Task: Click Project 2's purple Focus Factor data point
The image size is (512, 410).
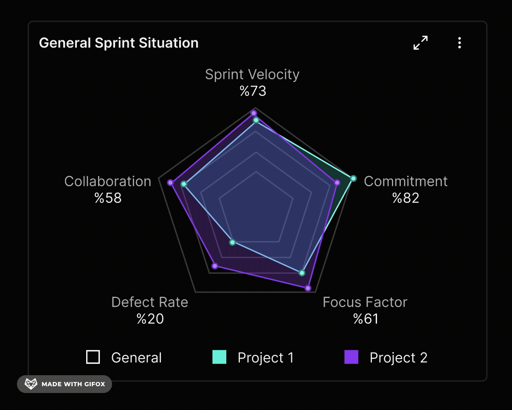Action: click(308, 288)
